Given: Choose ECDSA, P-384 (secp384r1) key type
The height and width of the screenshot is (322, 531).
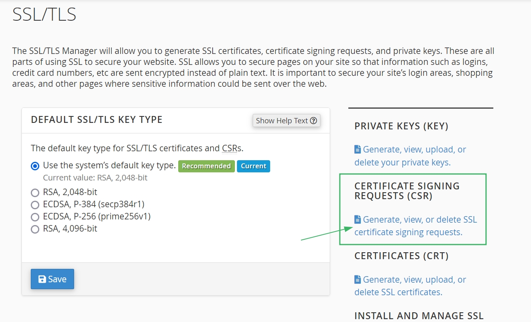Looking at the screenshot, I should (35, 204).
